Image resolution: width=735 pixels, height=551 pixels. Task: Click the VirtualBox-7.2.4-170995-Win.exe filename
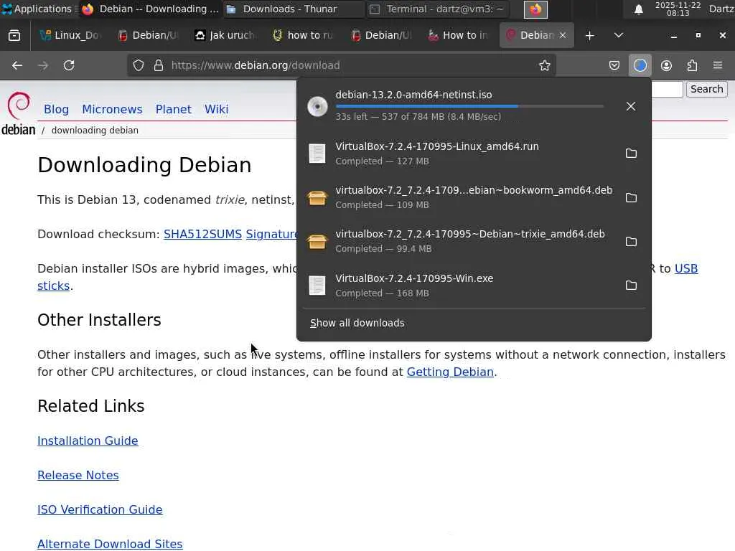click(x=414, y=278)
